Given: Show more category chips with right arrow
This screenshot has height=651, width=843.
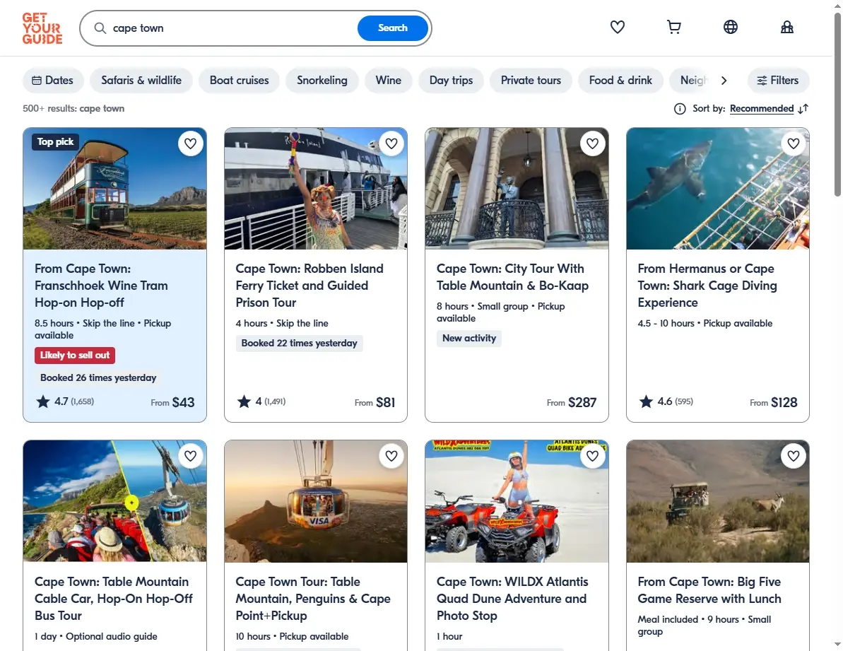Looking at the screenshot, I should (724, 81).
